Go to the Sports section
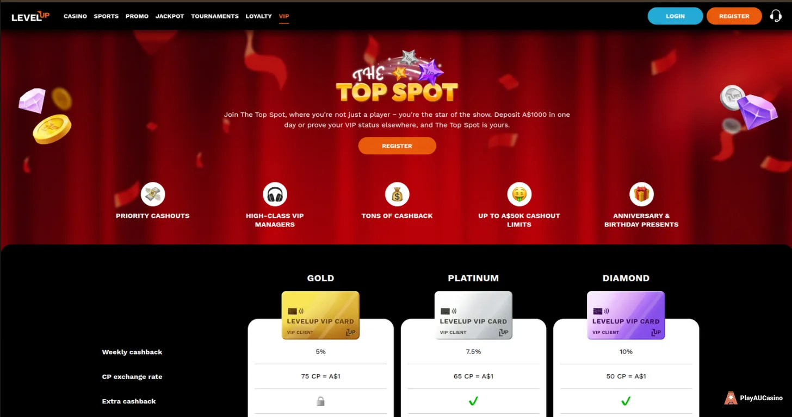This screenshot has height=417, width=792. 106,16
